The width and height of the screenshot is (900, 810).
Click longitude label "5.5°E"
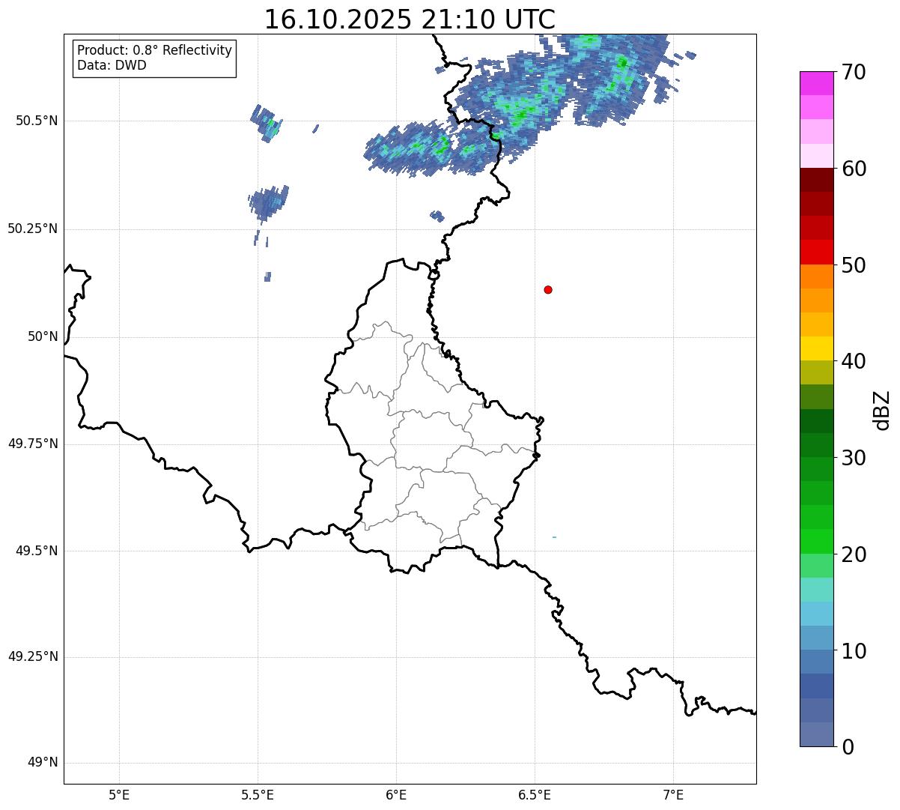(258, 794)
